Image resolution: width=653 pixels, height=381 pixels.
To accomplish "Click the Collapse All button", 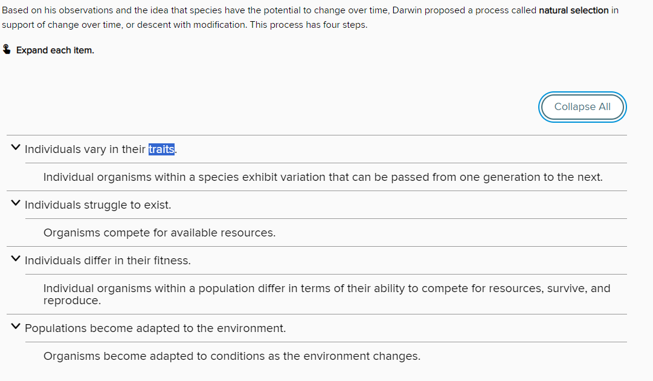I will 582,107.
